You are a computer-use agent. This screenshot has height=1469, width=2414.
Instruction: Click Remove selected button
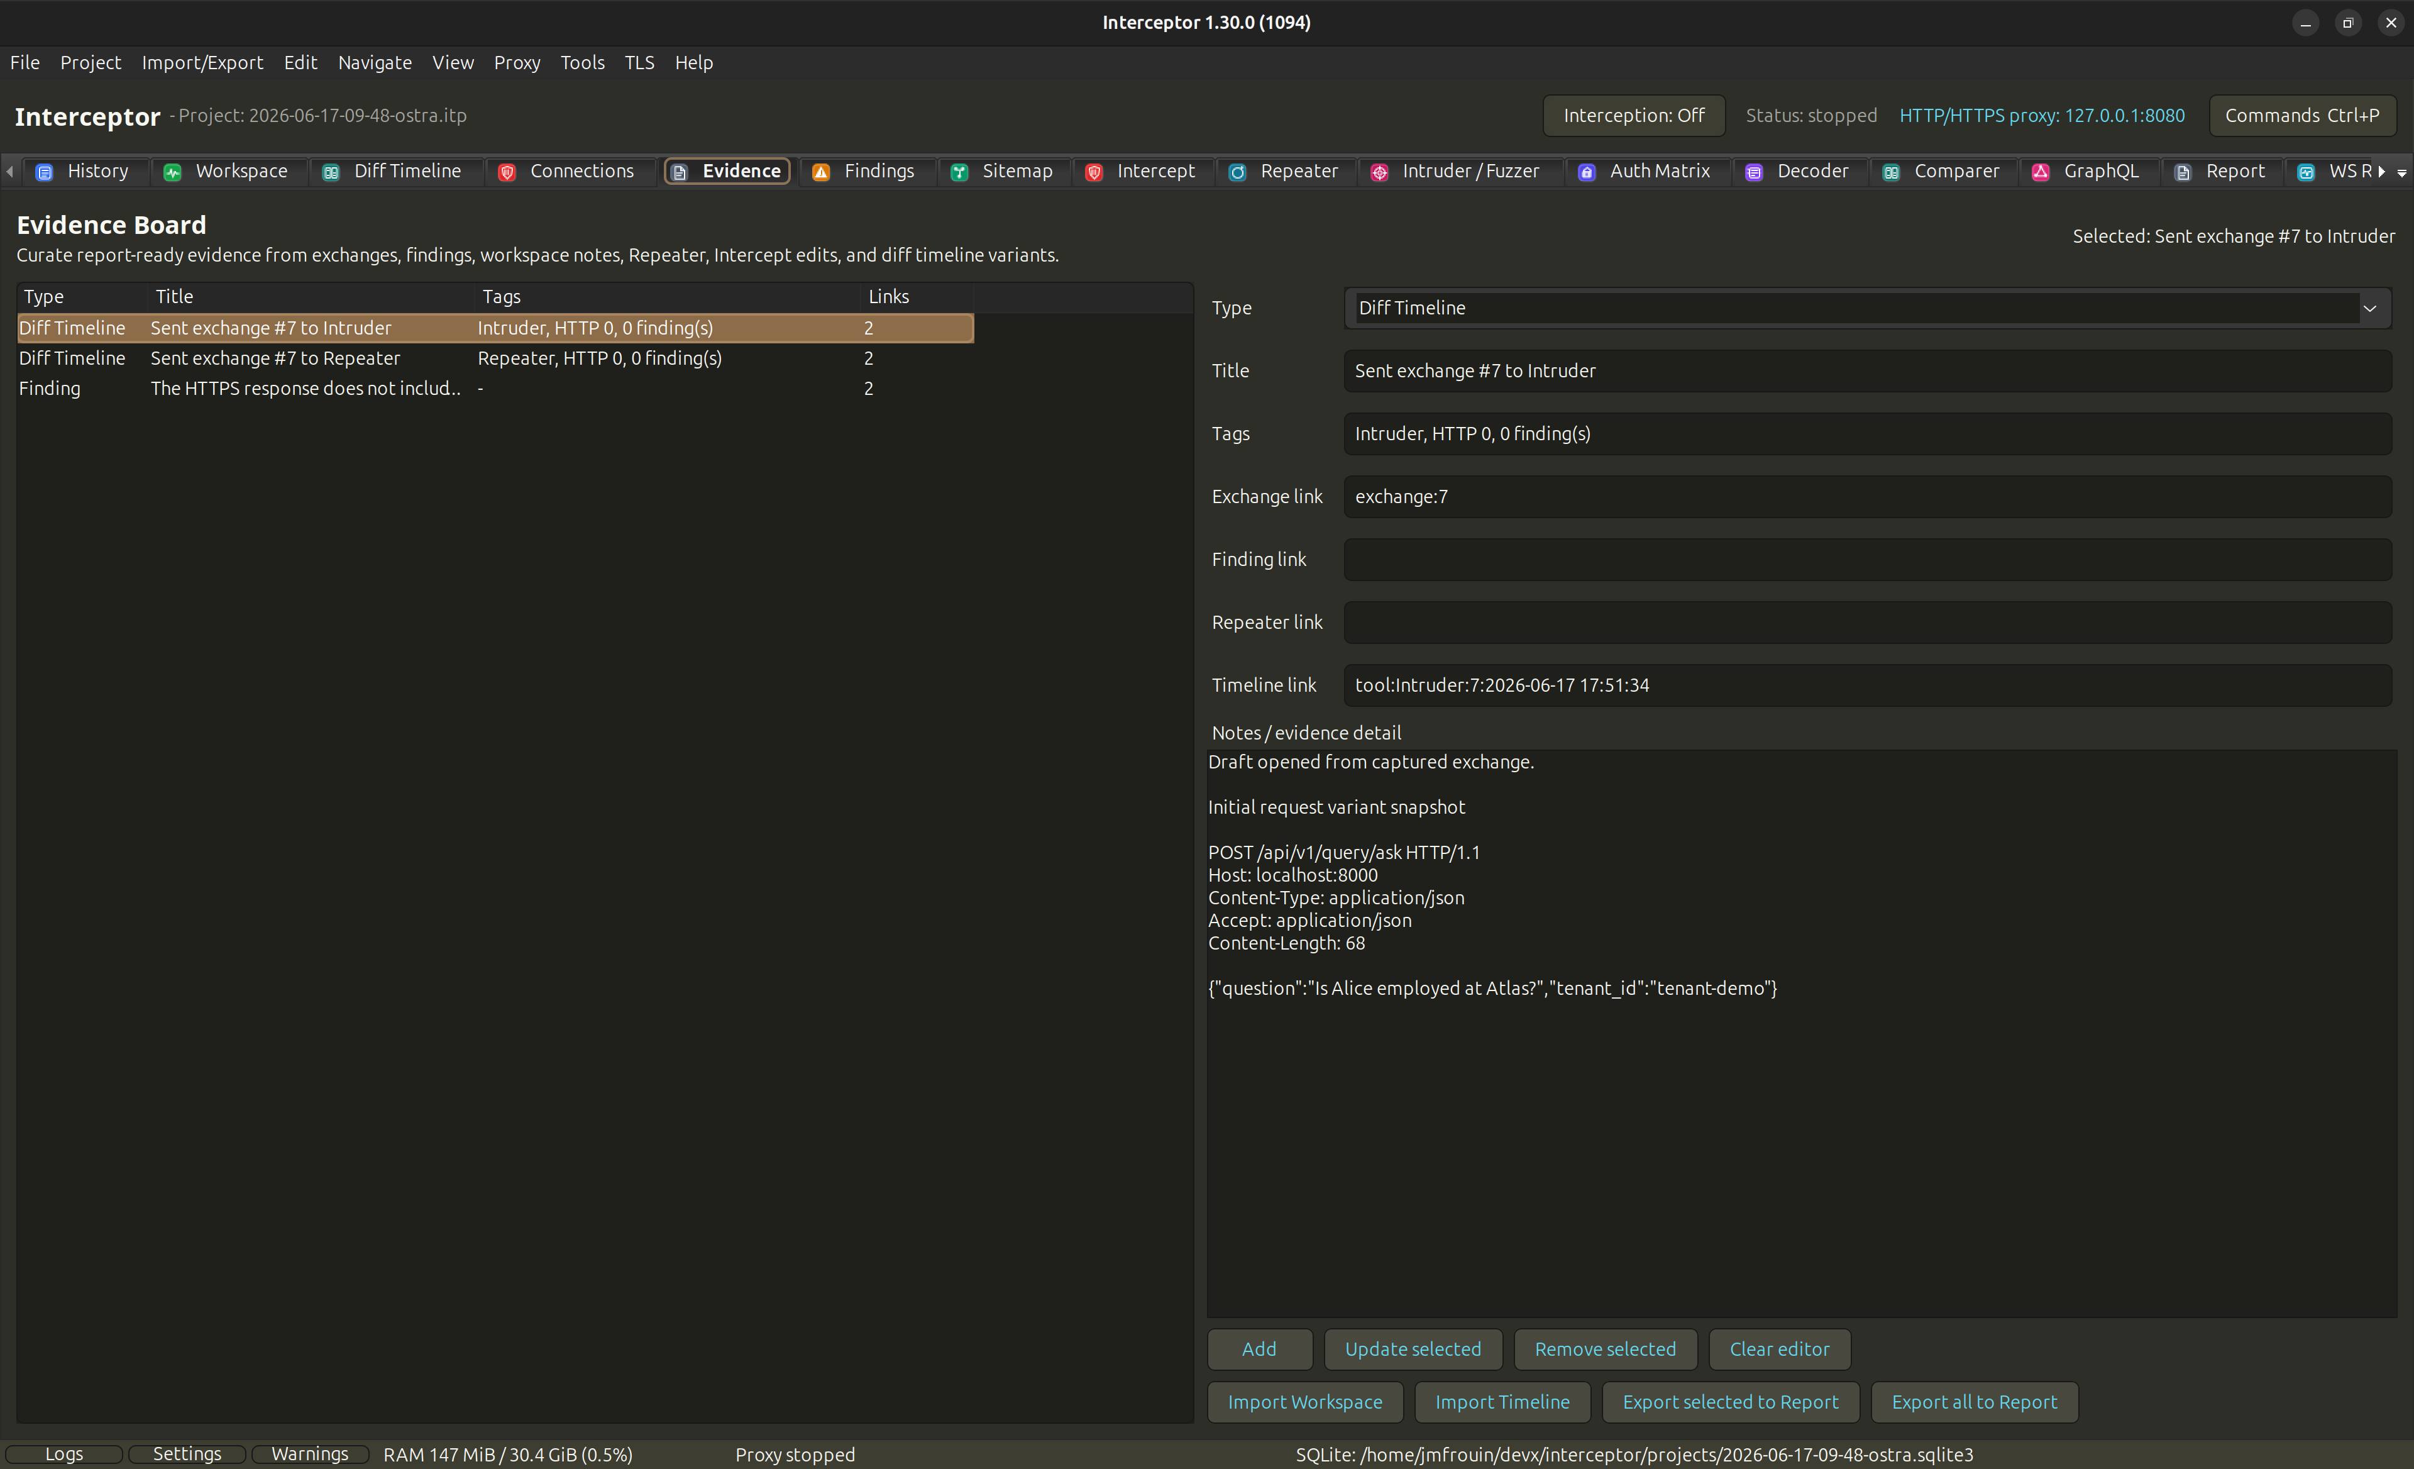(1605, 1350)
